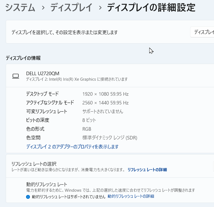Navigate to ディスプレイ breadcrumb item
The height and width of the screenshot is (207, 214).
point(71,8)
